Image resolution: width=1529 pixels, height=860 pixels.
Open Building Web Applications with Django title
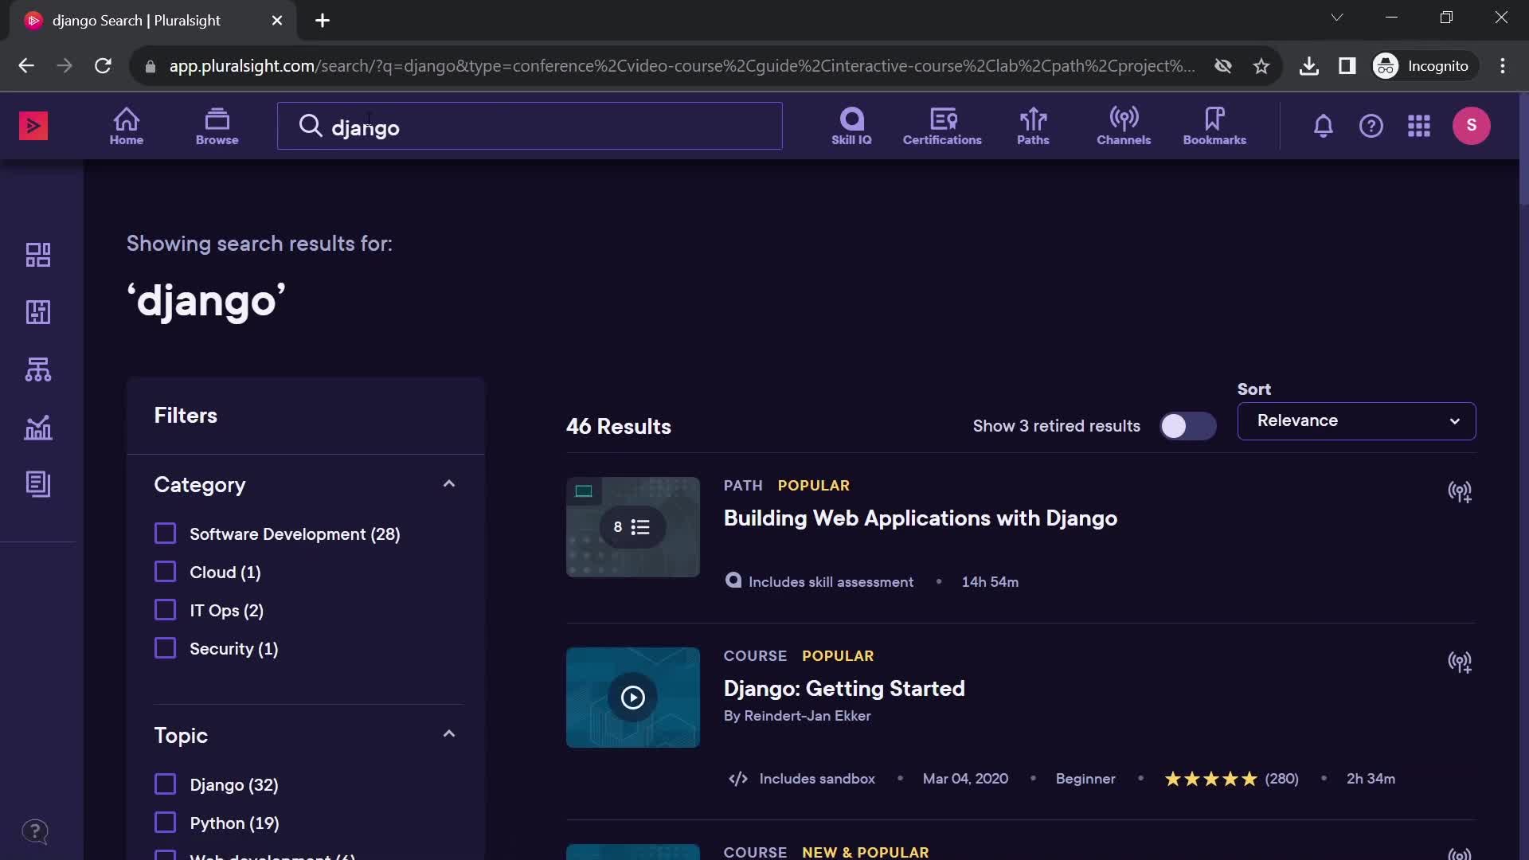pyautogui.click(x=920, y=518)
